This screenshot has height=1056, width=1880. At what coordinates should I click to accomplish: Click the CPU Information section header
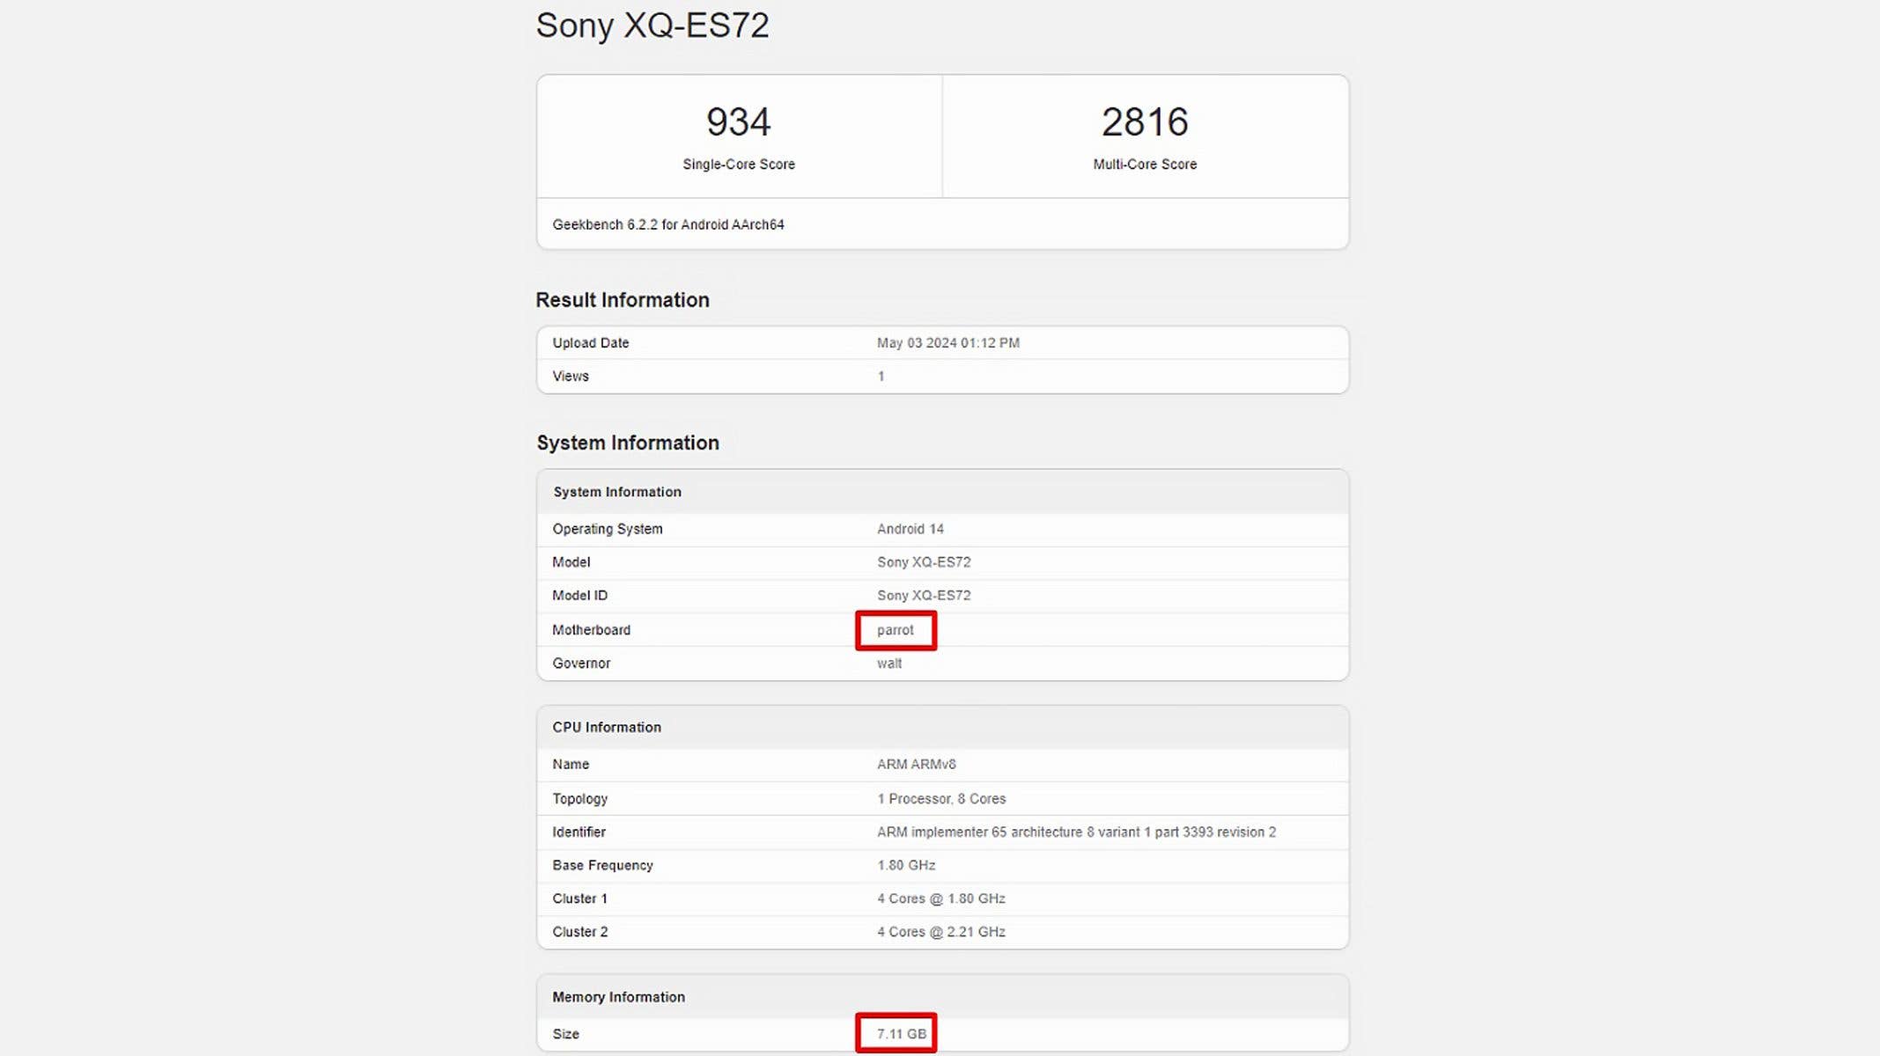click(x=607, y=727)
